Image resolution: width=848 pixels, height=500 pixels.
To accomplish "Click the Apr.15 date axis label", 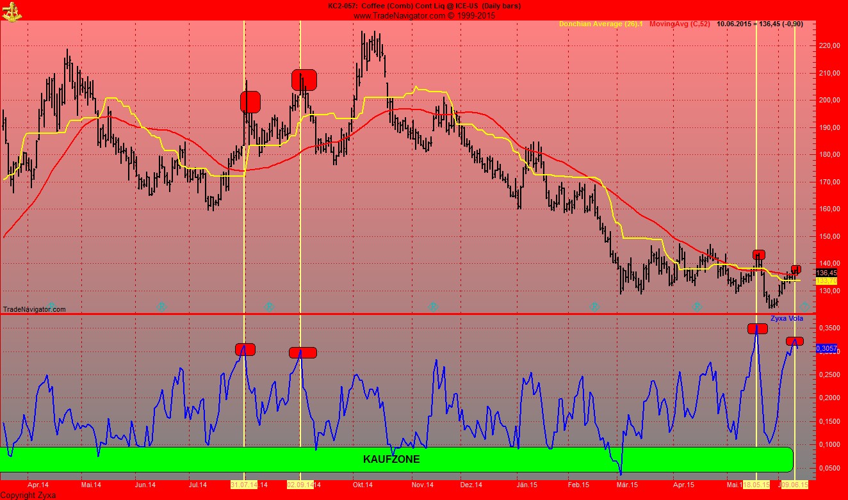I will pos(683,485).
